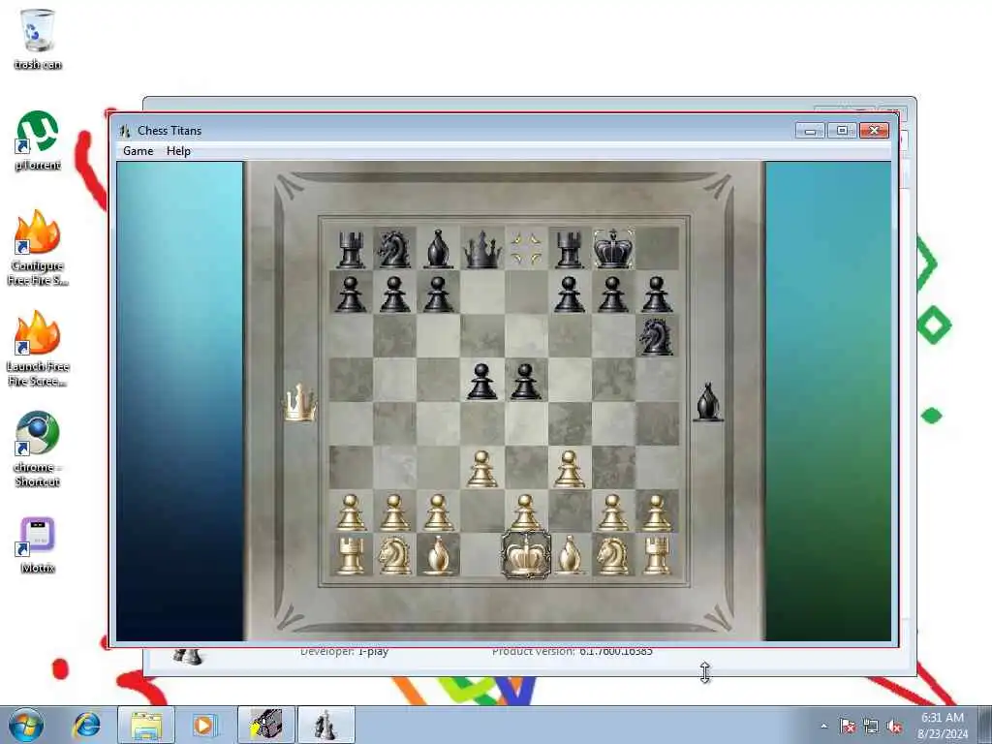This screenshot has height=744, width=992.
Task: Maximize the Chess Titans window
Action: pos(842,131)
